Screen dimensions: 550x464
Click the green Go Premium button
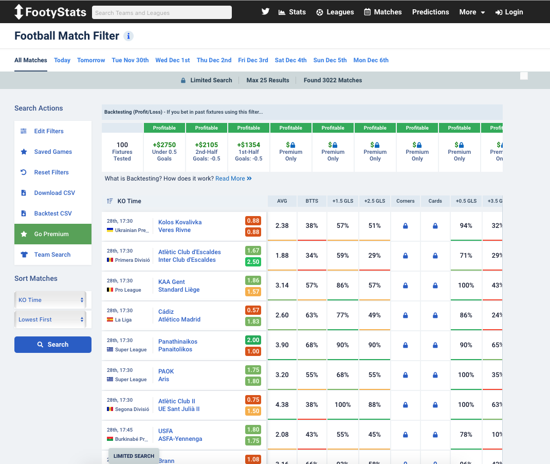(53, 234)
